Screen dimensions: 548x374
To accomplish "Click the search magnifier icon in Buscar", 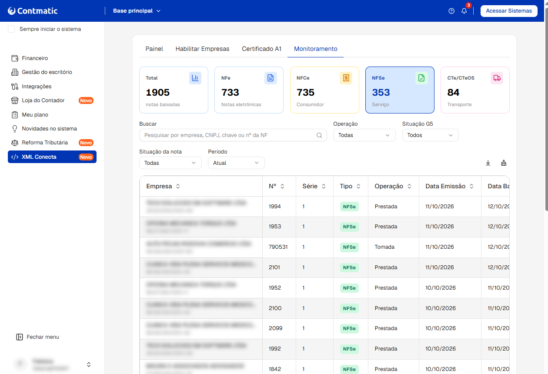I will [x=319, y=135].
